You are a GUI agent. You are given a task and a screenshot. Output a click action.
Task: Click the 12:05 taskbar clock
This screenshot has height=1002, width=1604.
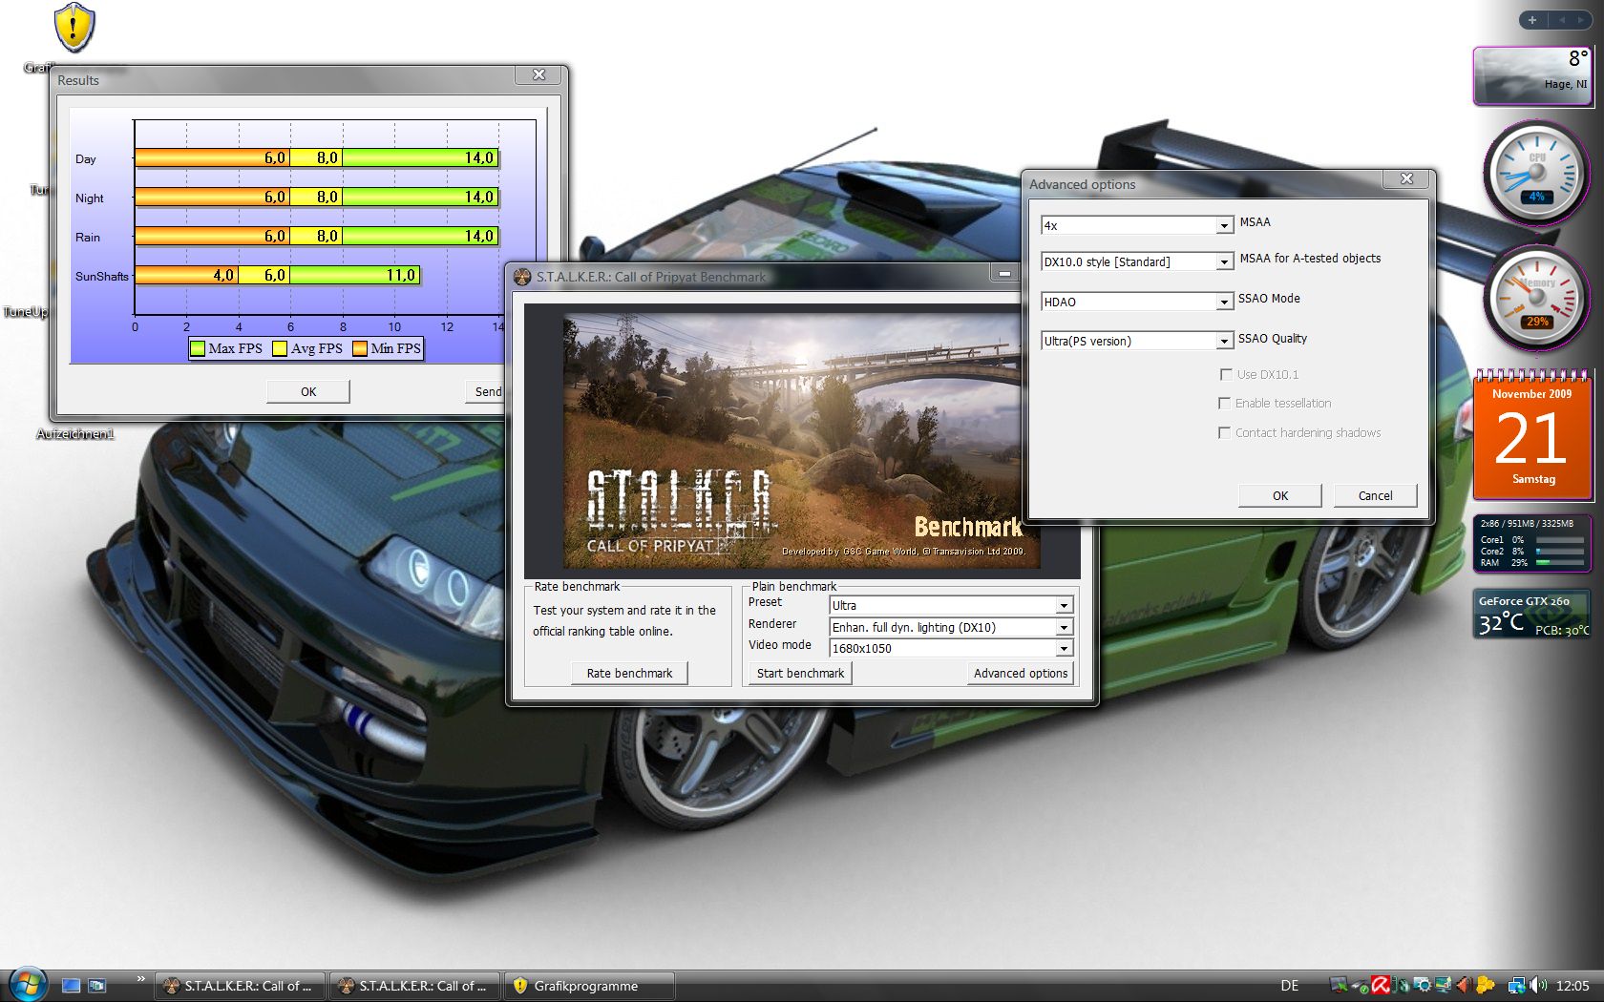click(x=1572, y=986)
